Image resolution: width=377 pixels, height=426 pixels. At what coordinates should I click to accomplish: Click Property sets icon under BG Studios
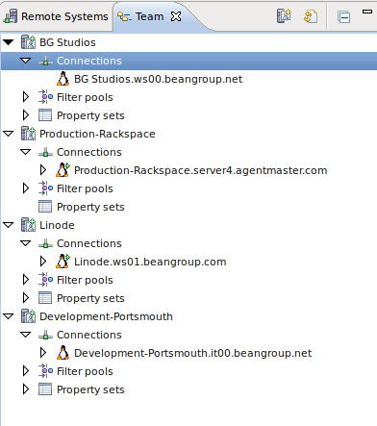click(x=45, y=115)
